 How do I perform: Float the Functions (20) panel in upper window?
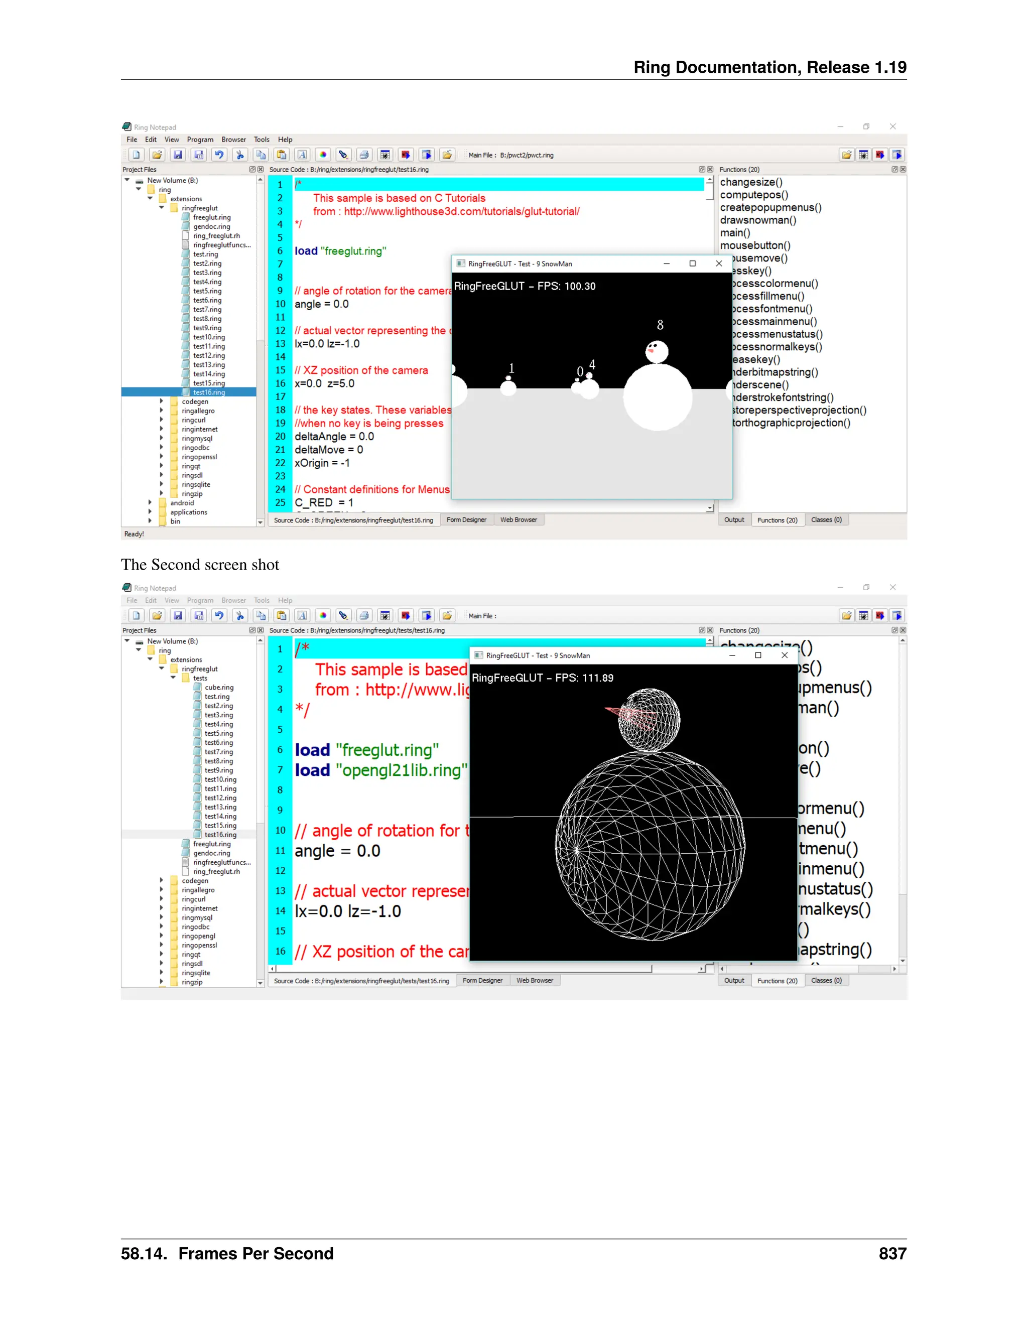894,169
